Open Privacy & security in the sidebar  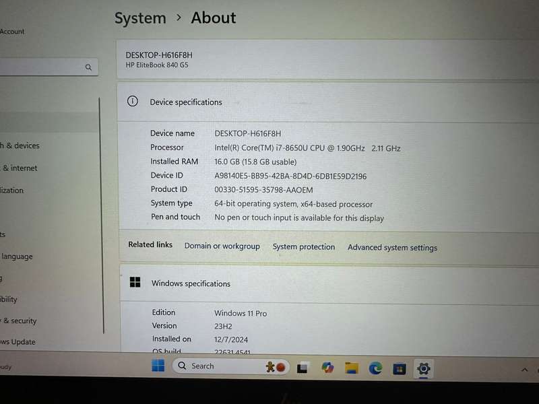pyautogui.click(x=19, y=321)
